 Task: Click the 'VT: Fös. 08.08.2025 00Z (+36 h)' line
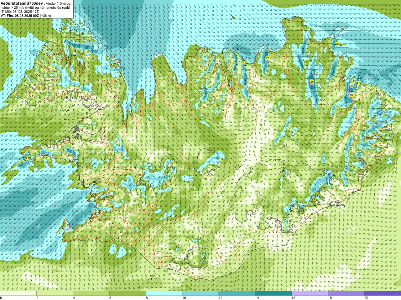(x=26, y=16)
